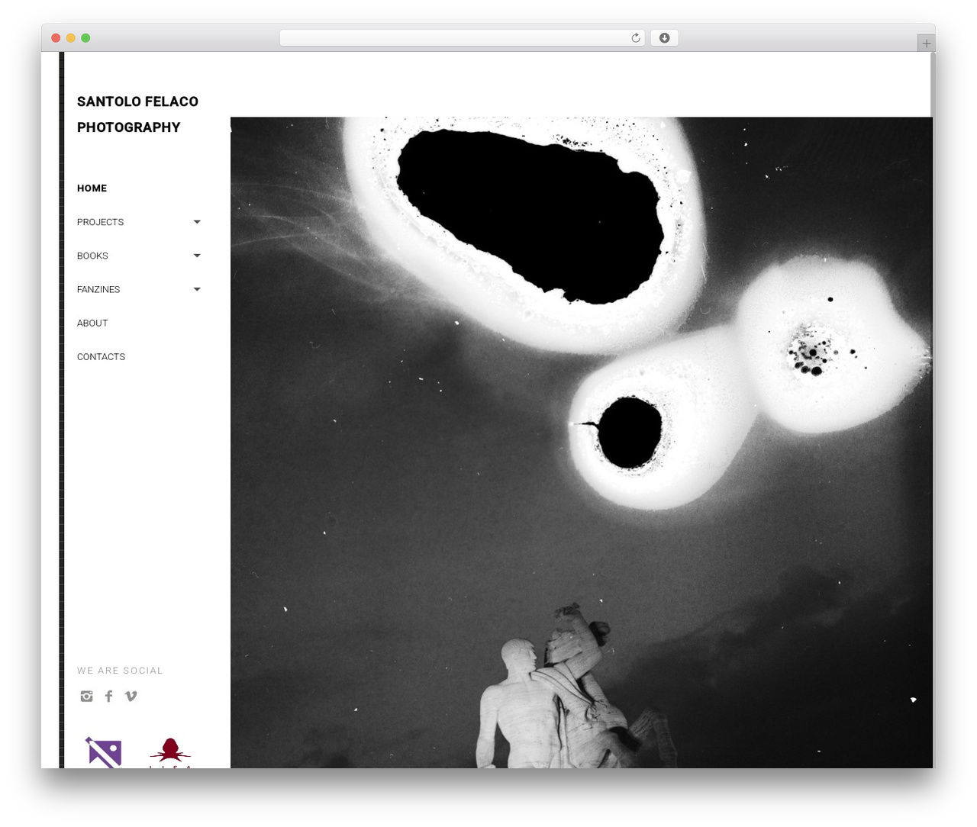Image resolution: width=977 pixels, height=827 pixels.
Task: Expand the FANZINES submenu arrow
Action: point(197,289)
